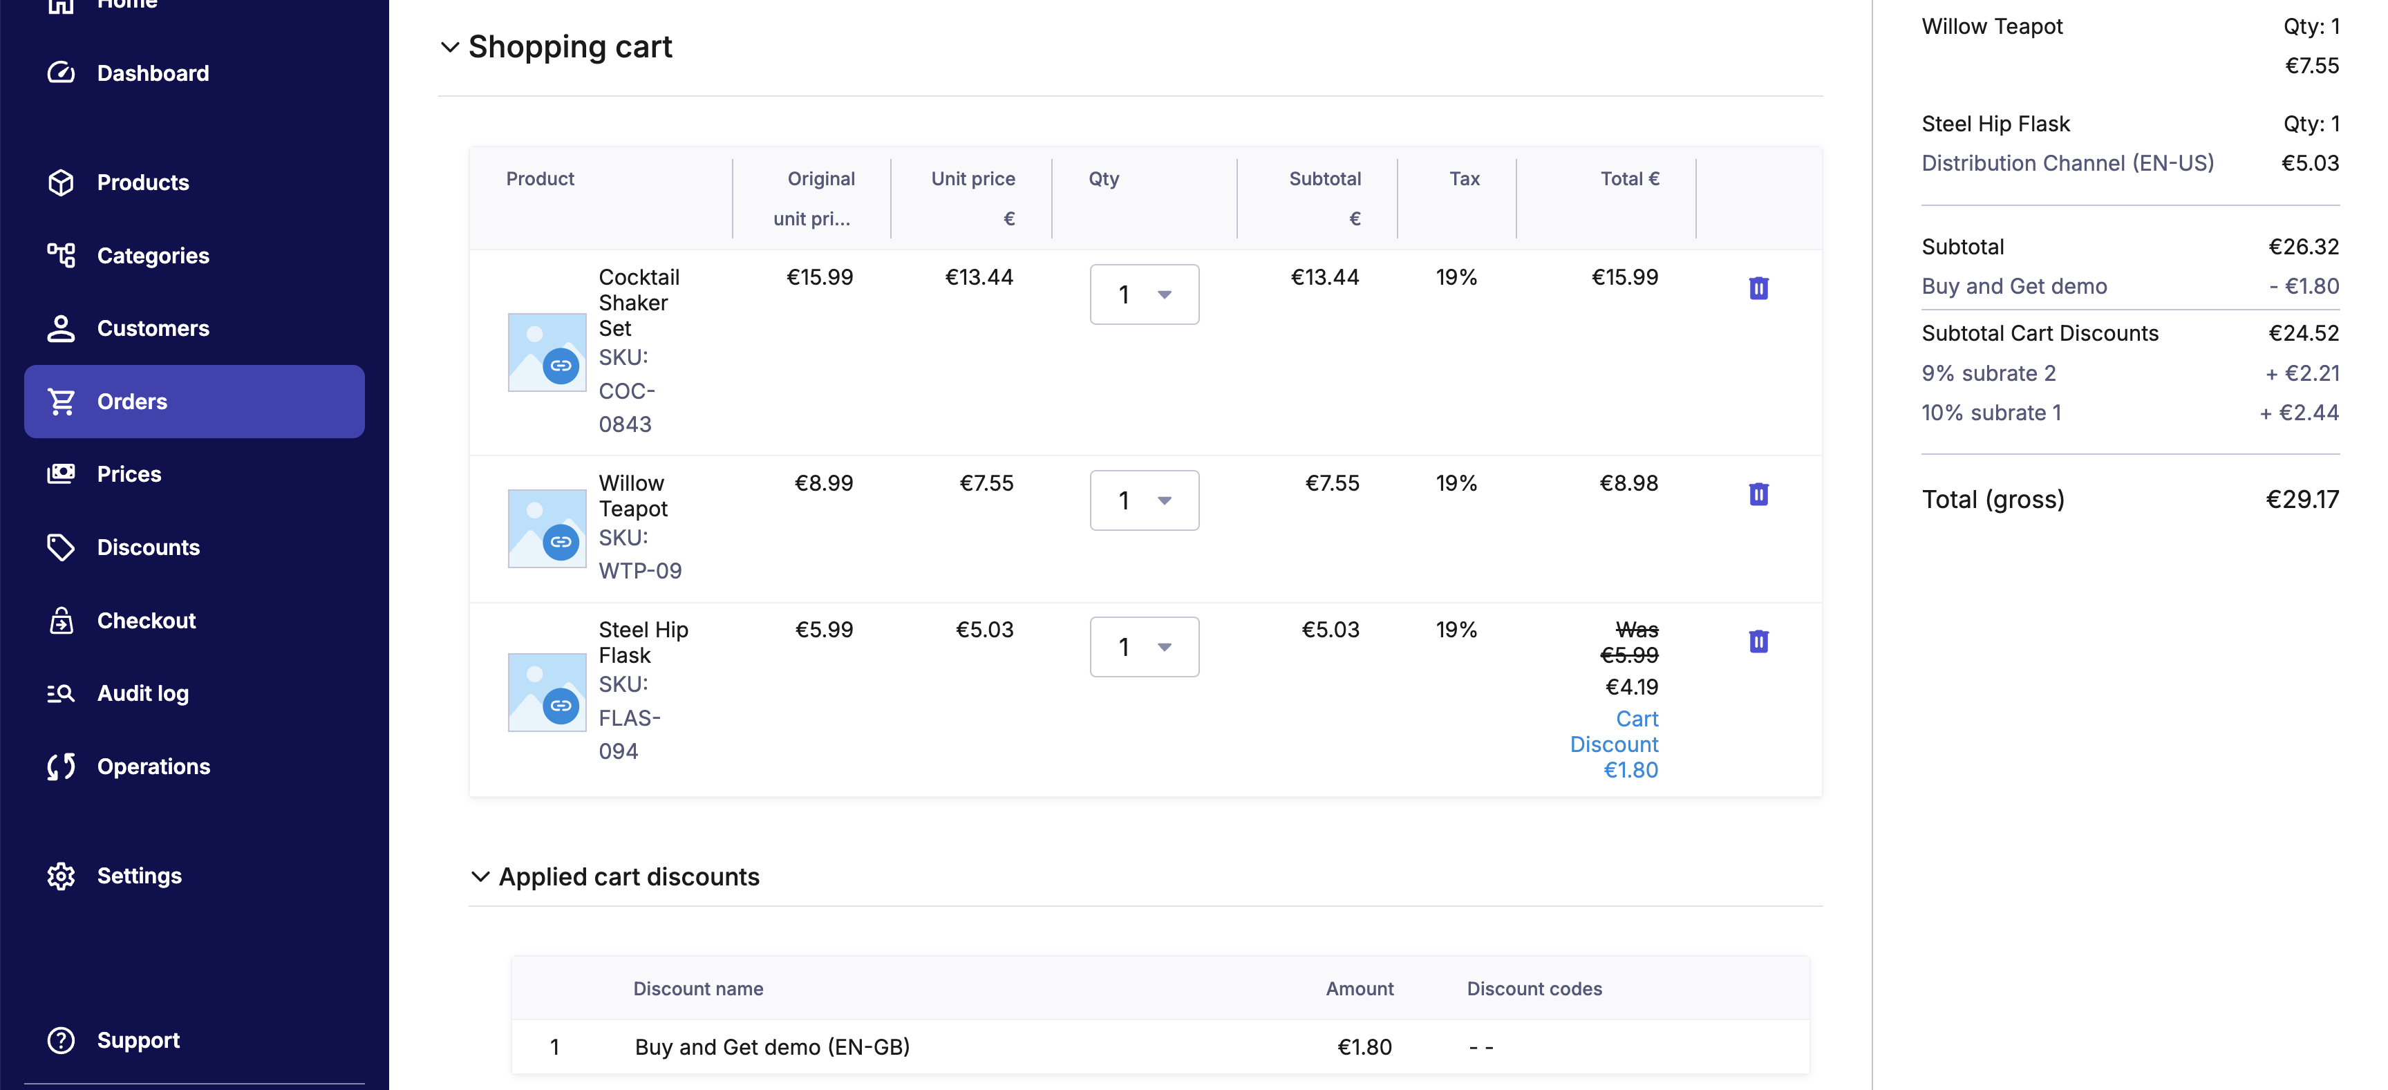
Task: Click the Products box icon
Action: [62, 182]
